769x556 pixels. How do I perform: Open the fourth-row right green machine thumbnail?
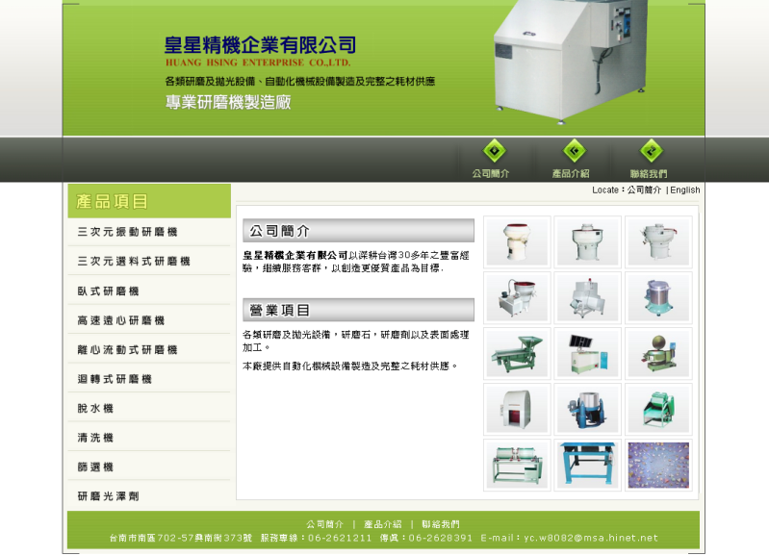[x=658, y=410]
